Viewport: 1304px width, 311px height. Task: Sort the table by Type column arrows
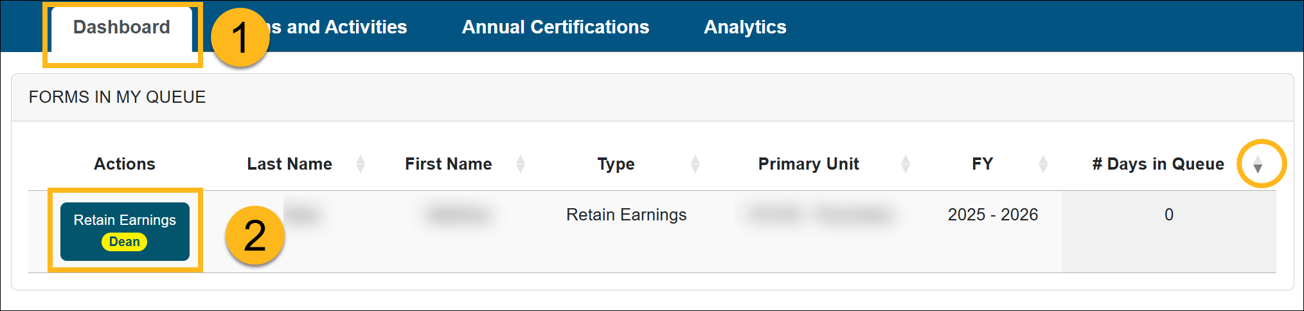tap(695, 164)
